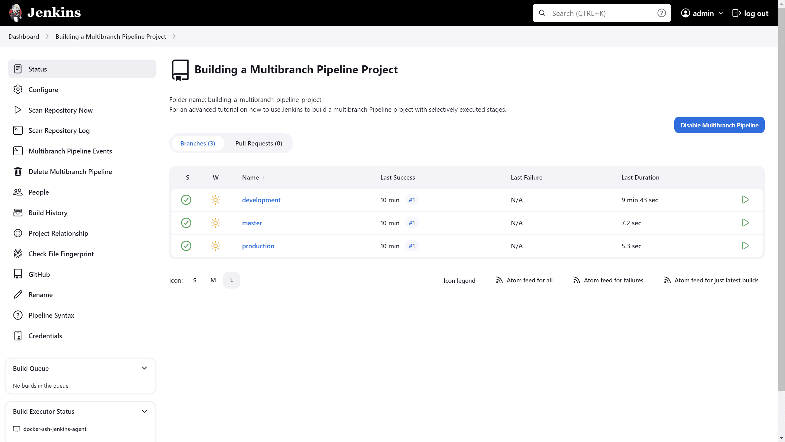
Task: Click Atom feed for all link
Action: click(523, 280)
